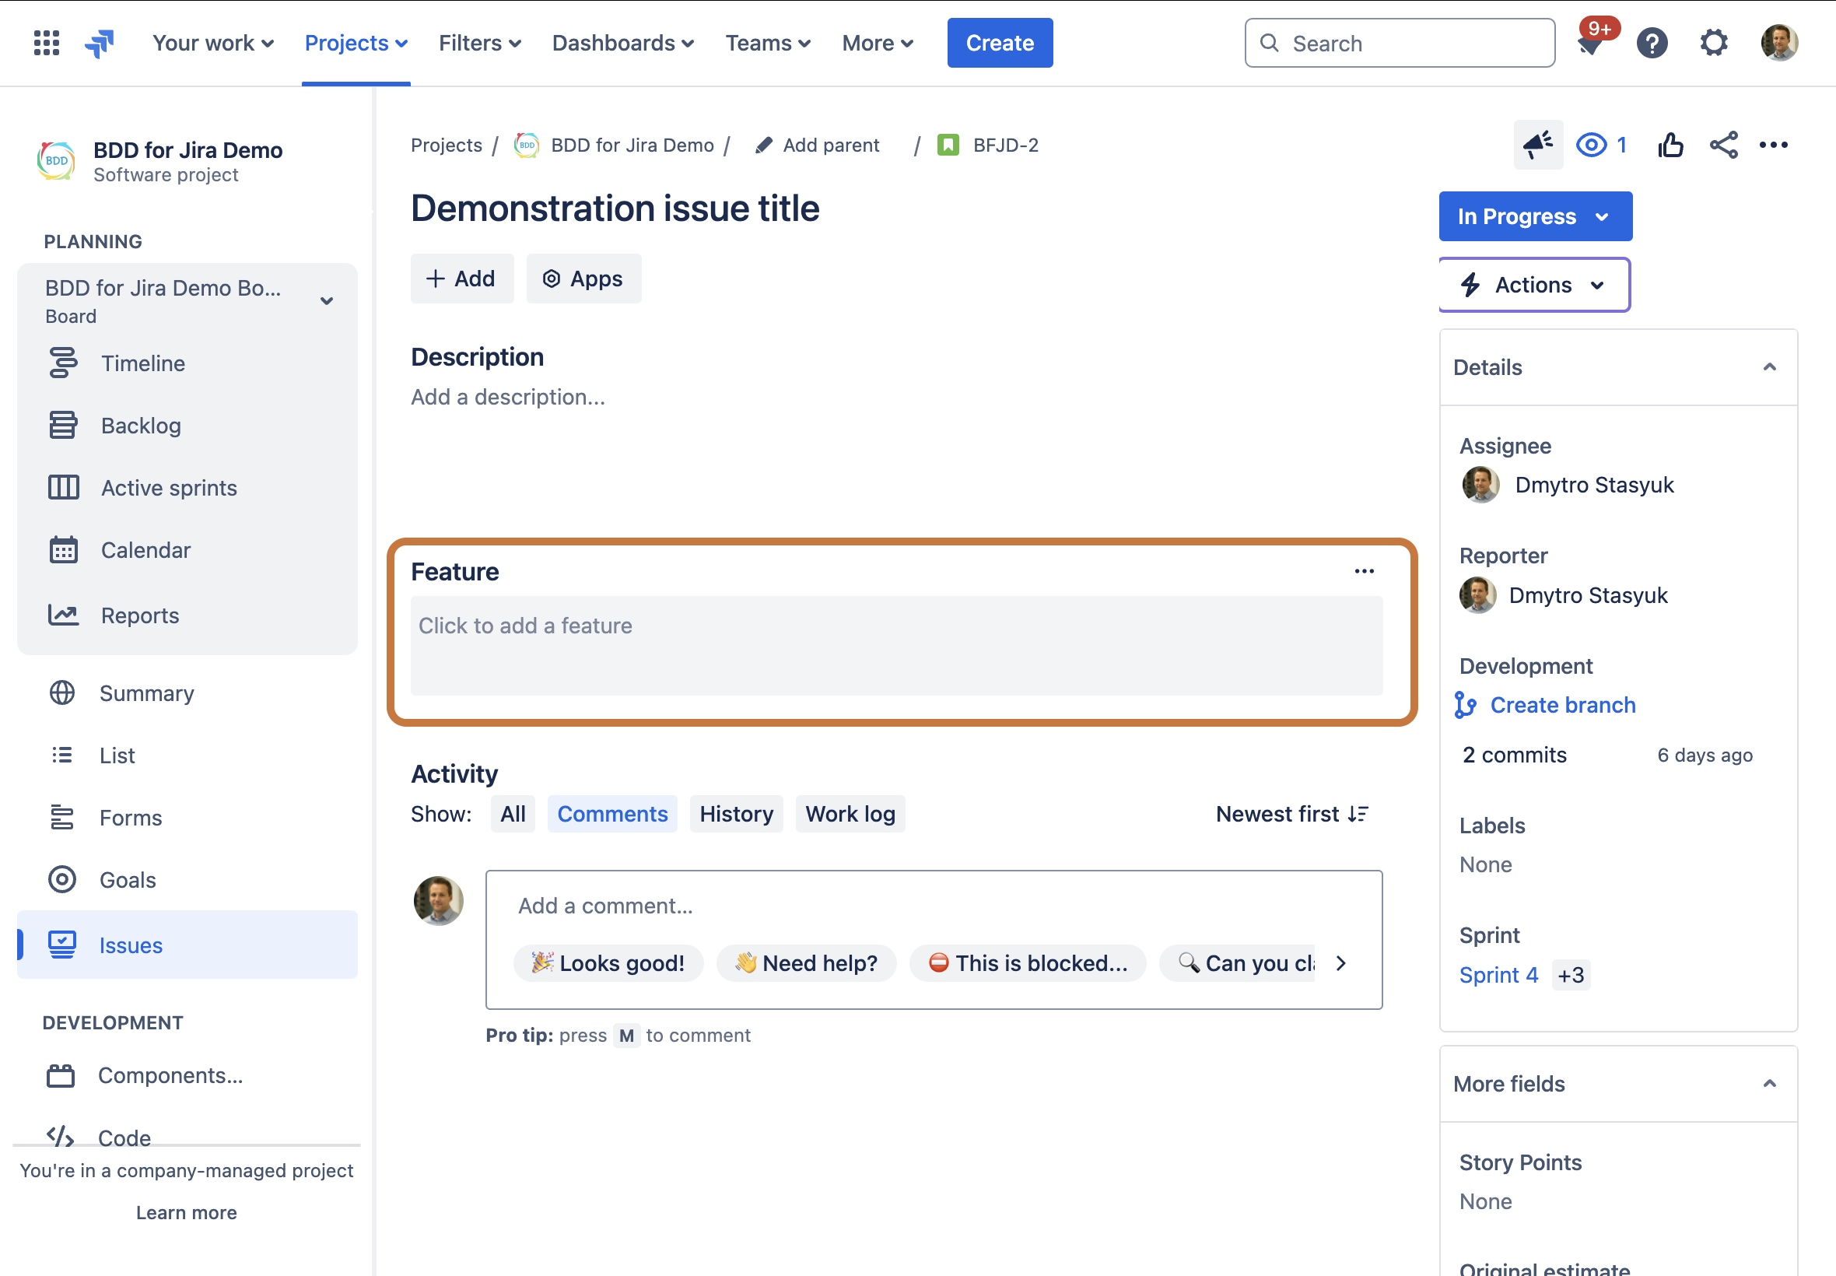Expand the Teams menu

(x=767, y=42)
